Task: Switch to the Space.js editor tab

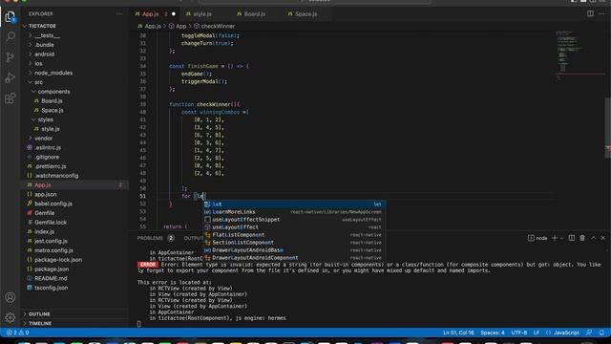Action: tap(305, 14)
